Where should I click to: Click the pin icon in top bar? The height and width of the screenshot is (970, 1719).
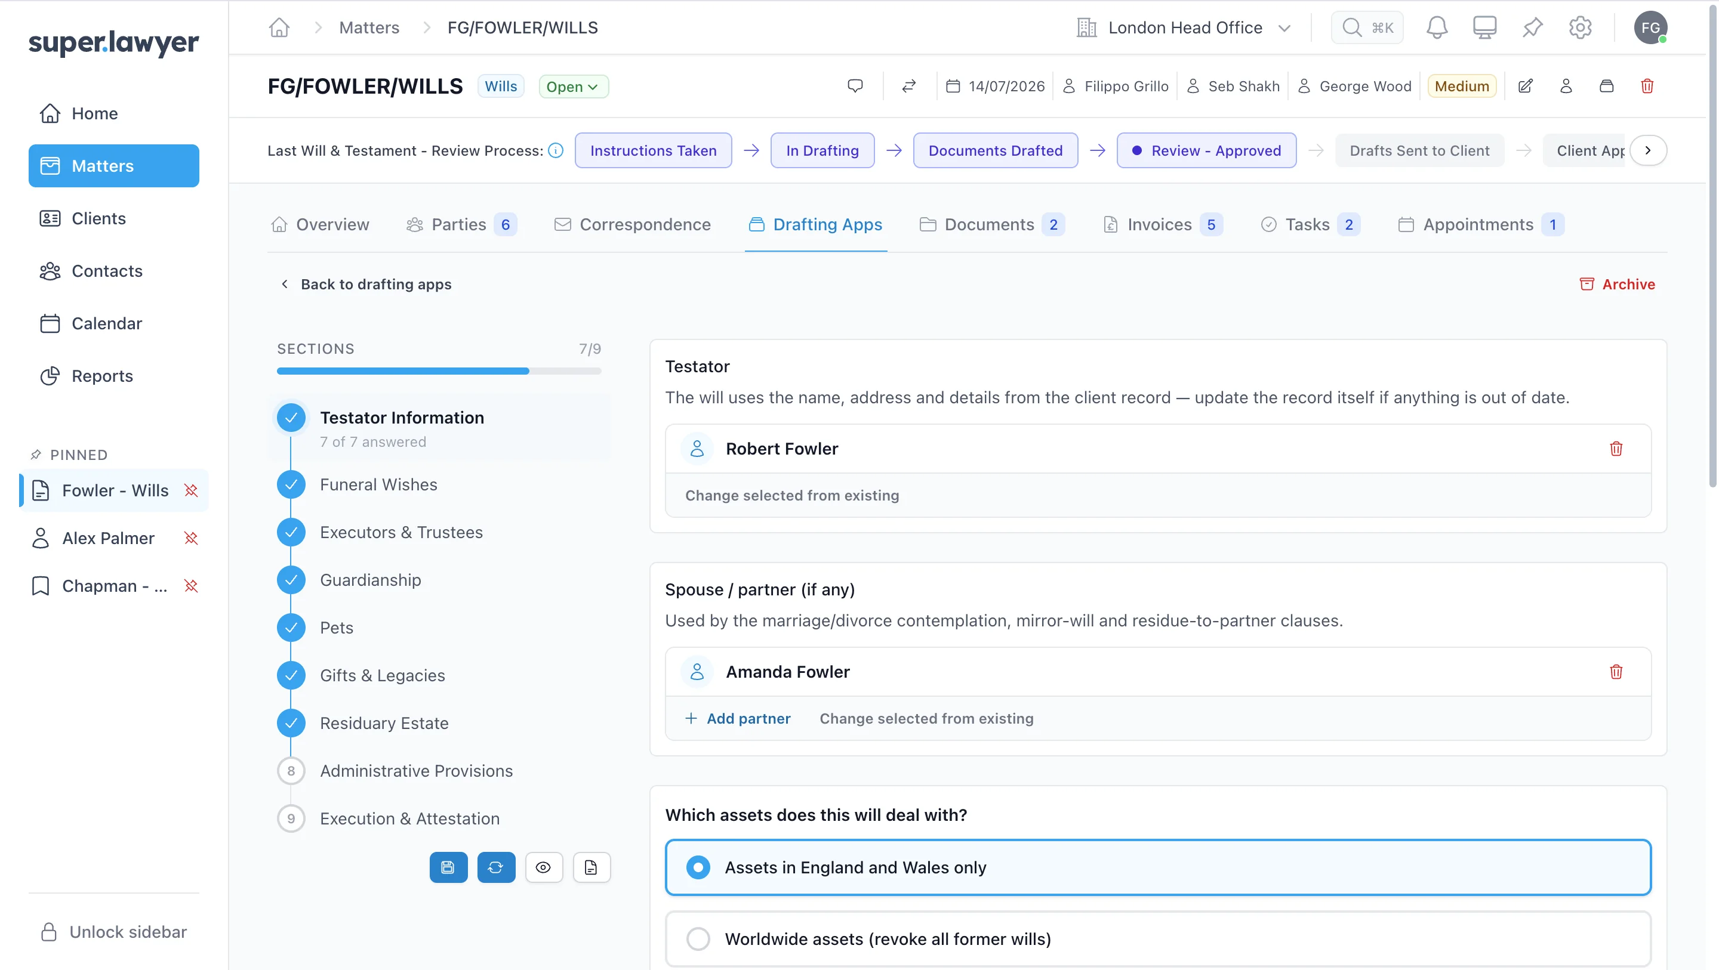coord(1533,27)
